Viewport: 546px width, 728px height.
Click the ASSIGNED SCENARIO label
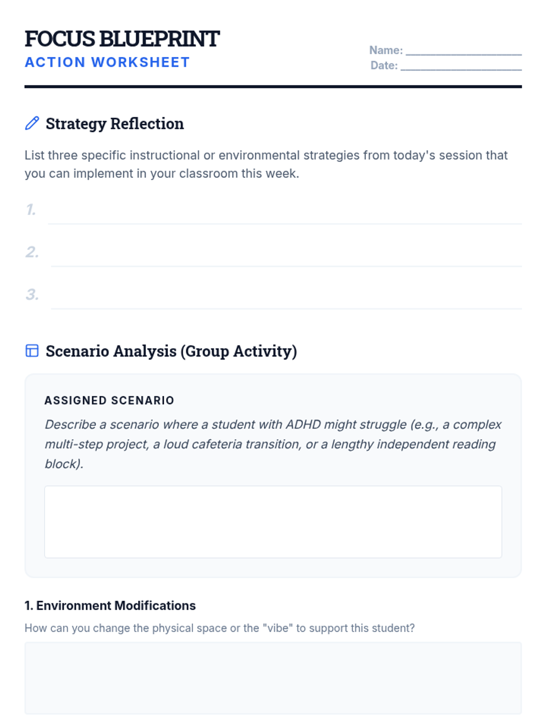tap(109, 400)
